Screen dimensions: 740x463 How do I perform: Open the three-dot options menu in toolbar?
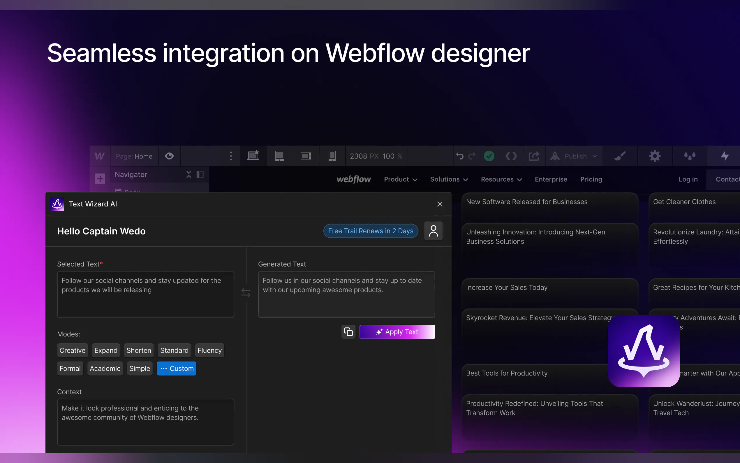coord(231,156)
